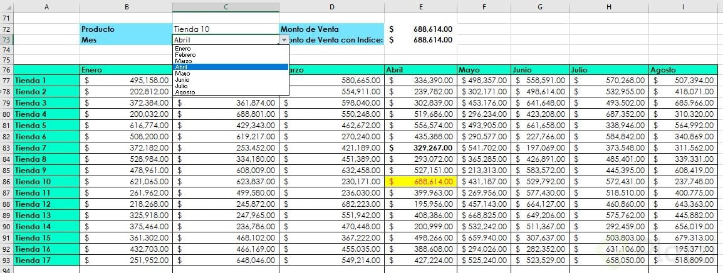
Task: Select column I header
Action: 684,6
